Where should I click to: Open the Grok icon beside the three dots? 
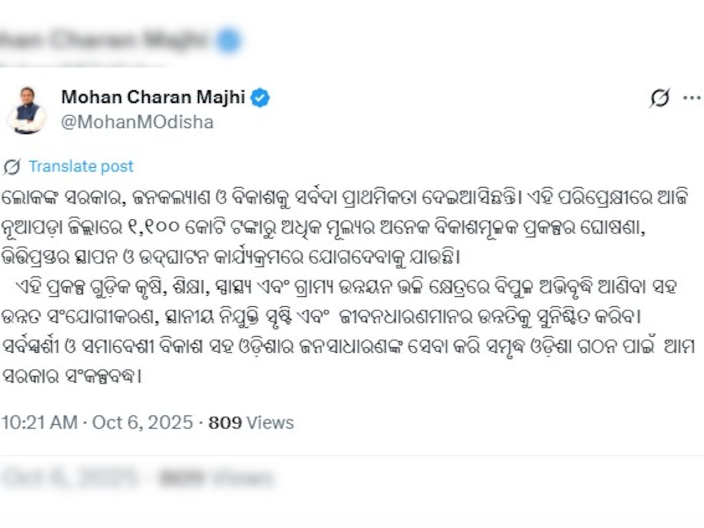coord(659,98)
